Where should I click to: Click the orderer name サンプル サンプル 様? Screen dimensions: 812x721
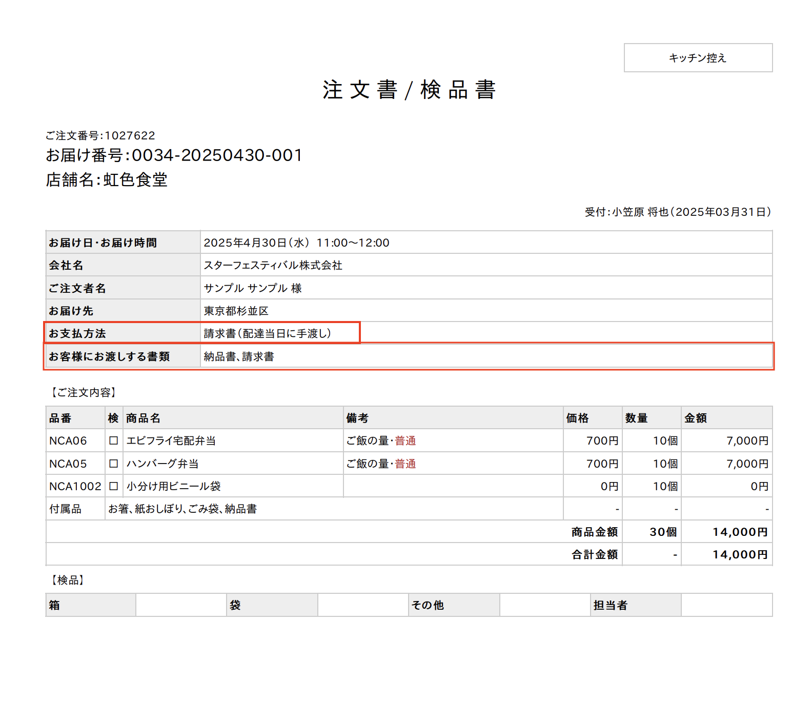[x=253, y=288]
